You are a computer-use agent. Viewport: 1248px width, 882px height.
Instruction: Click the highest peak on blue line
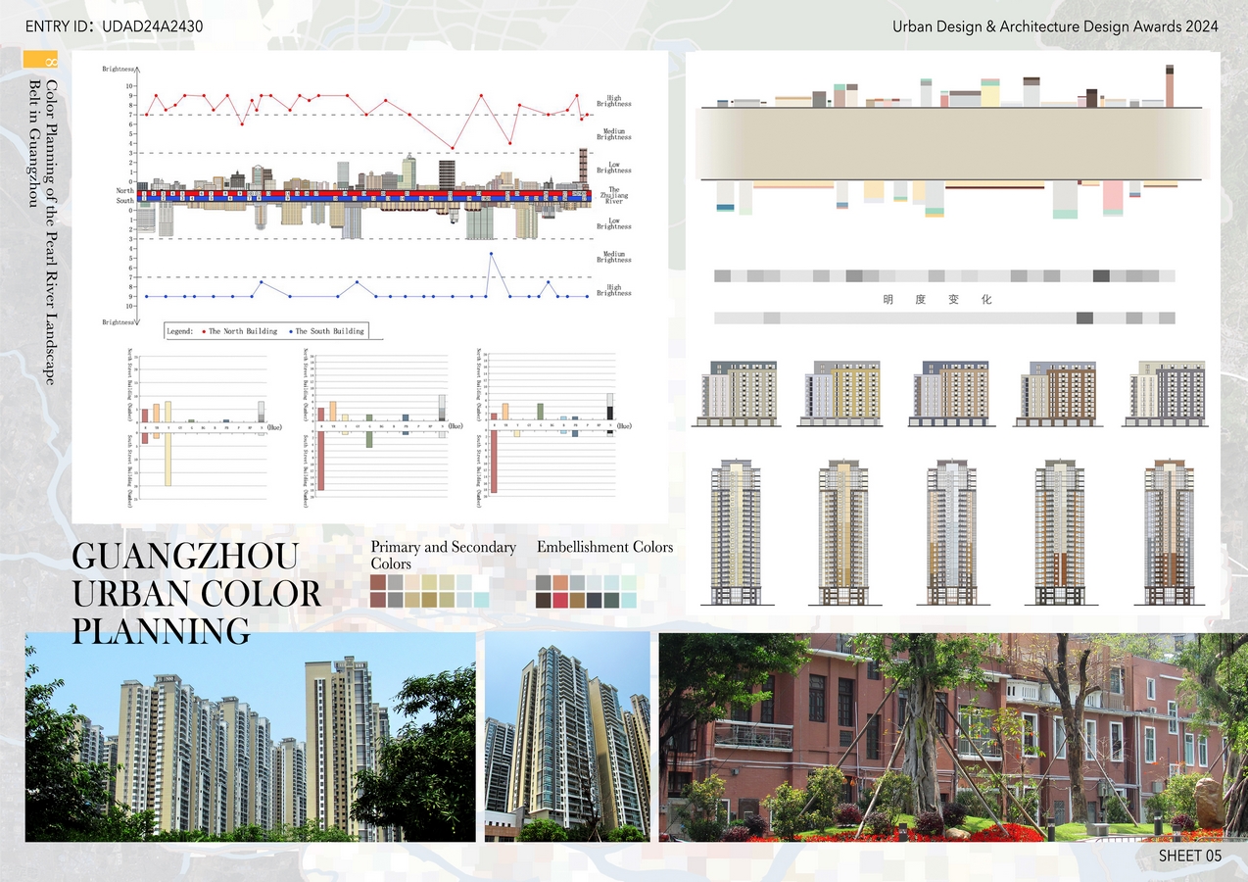(x=491, y=254)
